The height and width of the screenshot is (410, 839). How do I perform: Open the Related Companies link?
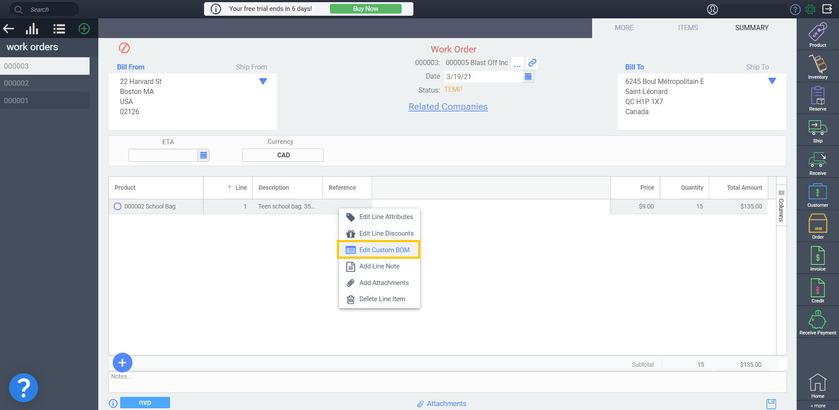coord(448,107)
